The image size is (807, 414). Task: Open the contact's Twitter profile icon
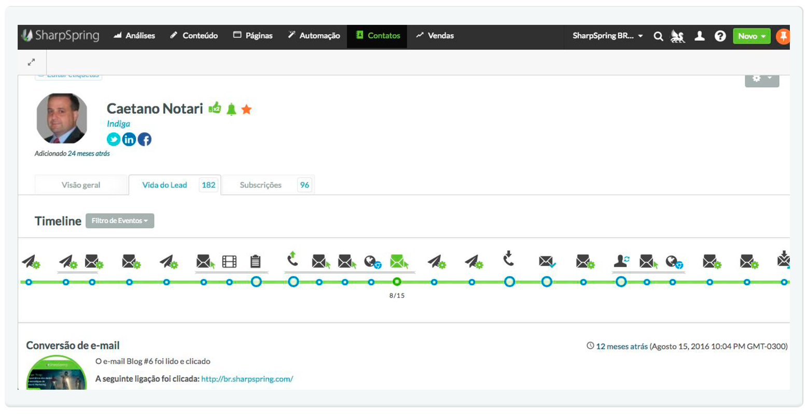coord(114,139)
